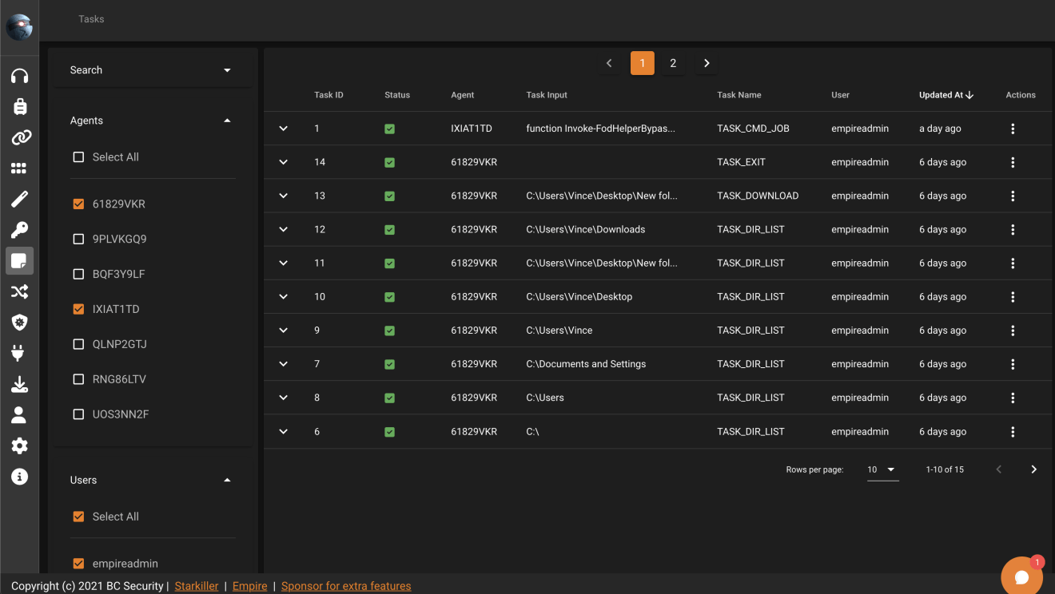Open the chain-link Agents sidebar icon

pos(19,137)
